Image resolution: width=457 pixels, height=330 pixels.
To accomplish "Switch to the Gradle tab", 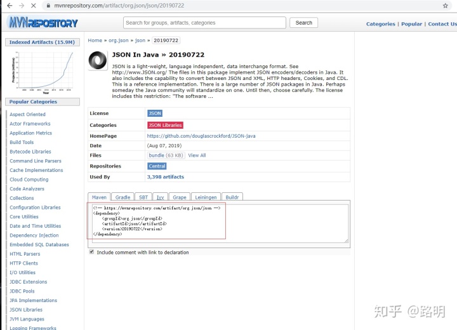I will tap(123, 197).
